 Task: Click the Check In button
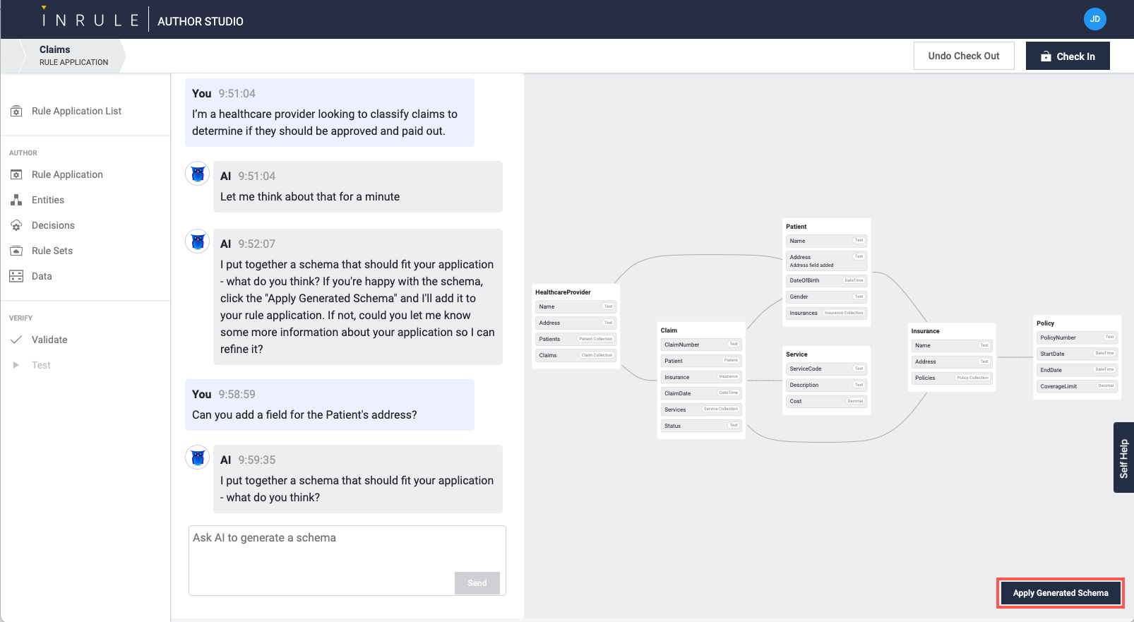[1067, 56]
